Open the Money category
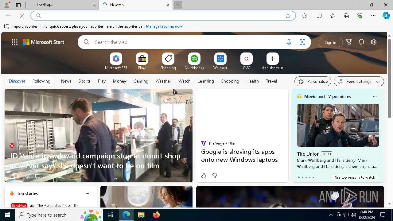 (119, 81)
